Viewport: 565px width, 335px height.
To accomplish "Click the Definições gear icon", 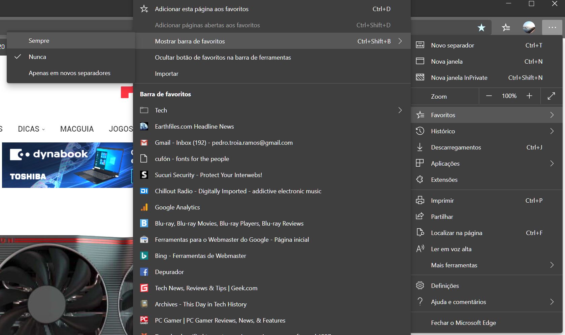I will (420, 286).
